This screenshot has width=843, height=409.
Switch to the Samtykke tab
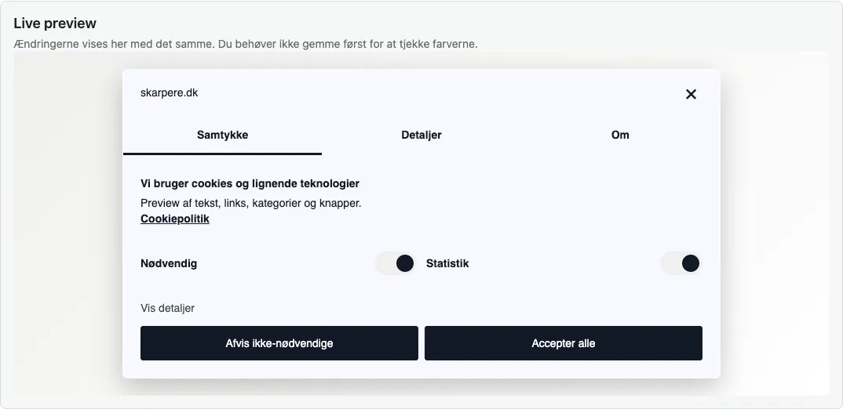[223, 136]
